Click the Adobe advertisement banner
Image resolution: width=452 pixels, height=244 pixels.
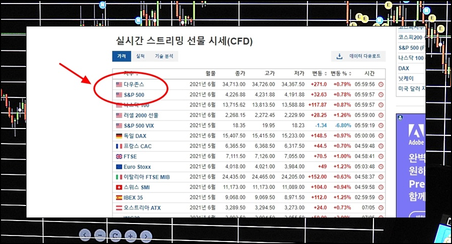pos(411,165)
